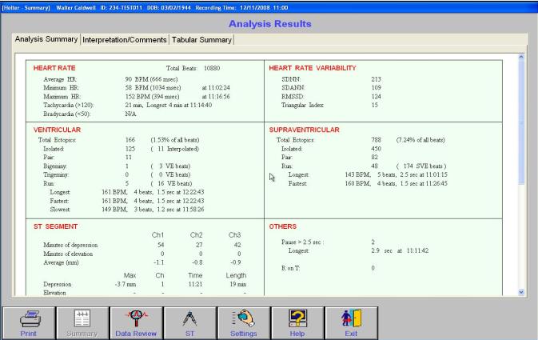This screenshot has width=538, height=340.
Task: Click the SUPRAVENTRICULAR section heading
Action: pyautogui.click(x=304, y=130)
